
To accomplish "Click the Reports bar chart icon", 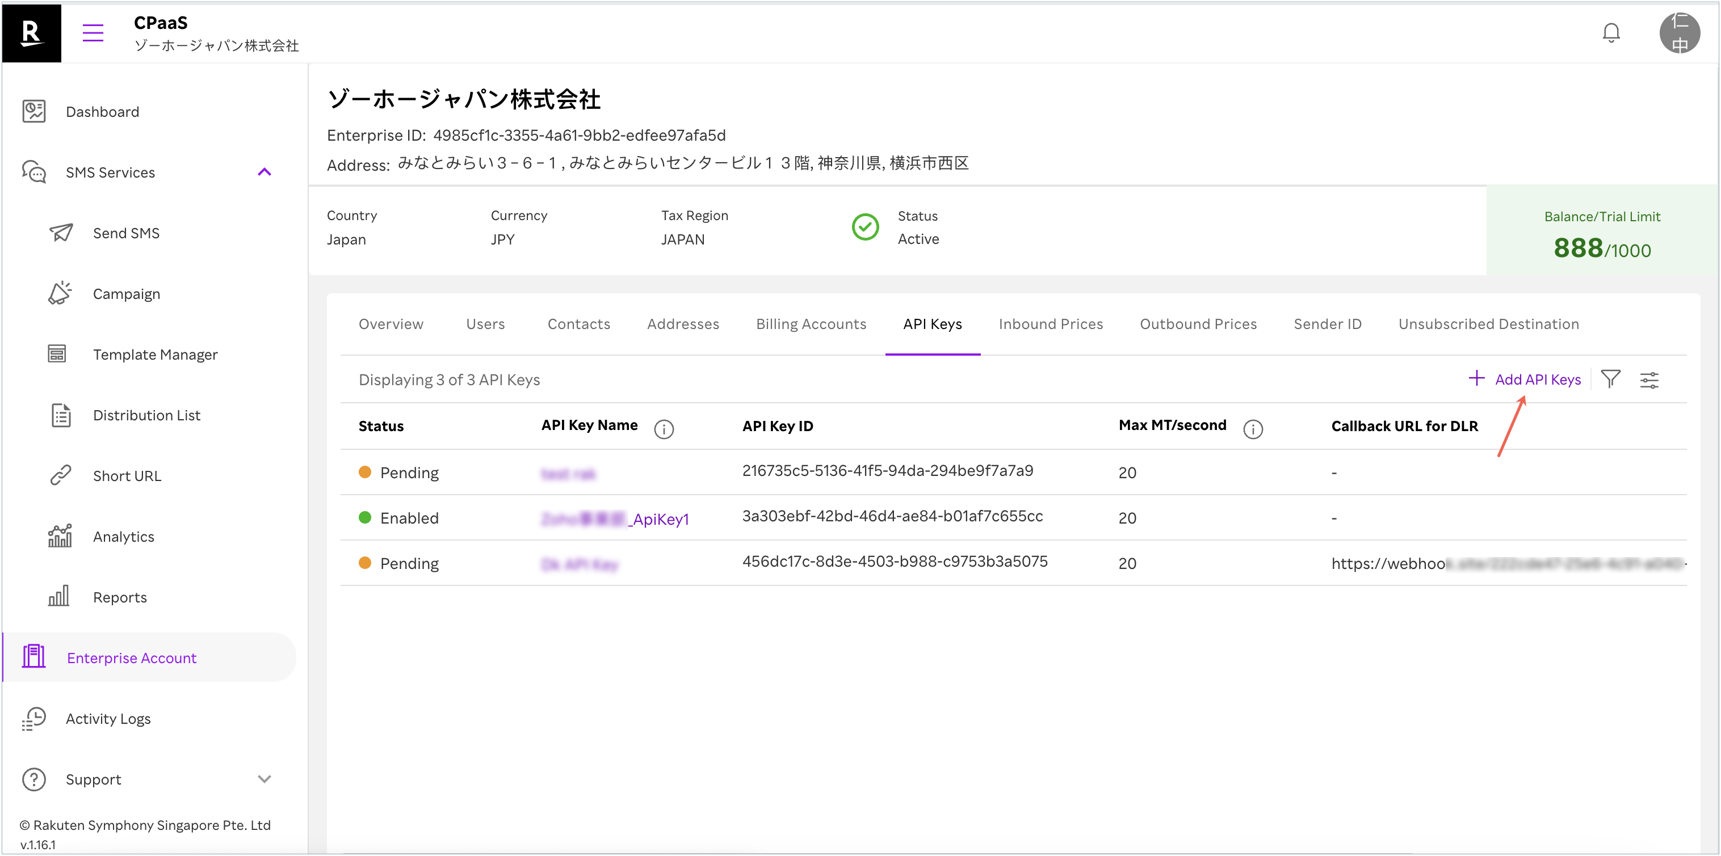I will coord(59,596).
